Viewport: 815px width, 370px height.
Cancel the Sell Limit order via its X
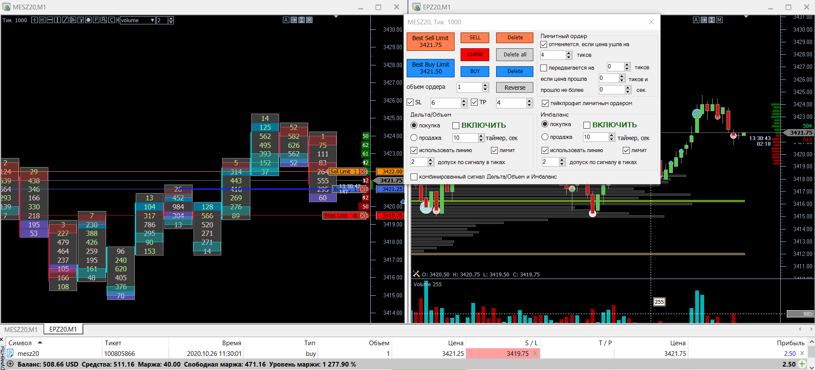coord(362,172)
